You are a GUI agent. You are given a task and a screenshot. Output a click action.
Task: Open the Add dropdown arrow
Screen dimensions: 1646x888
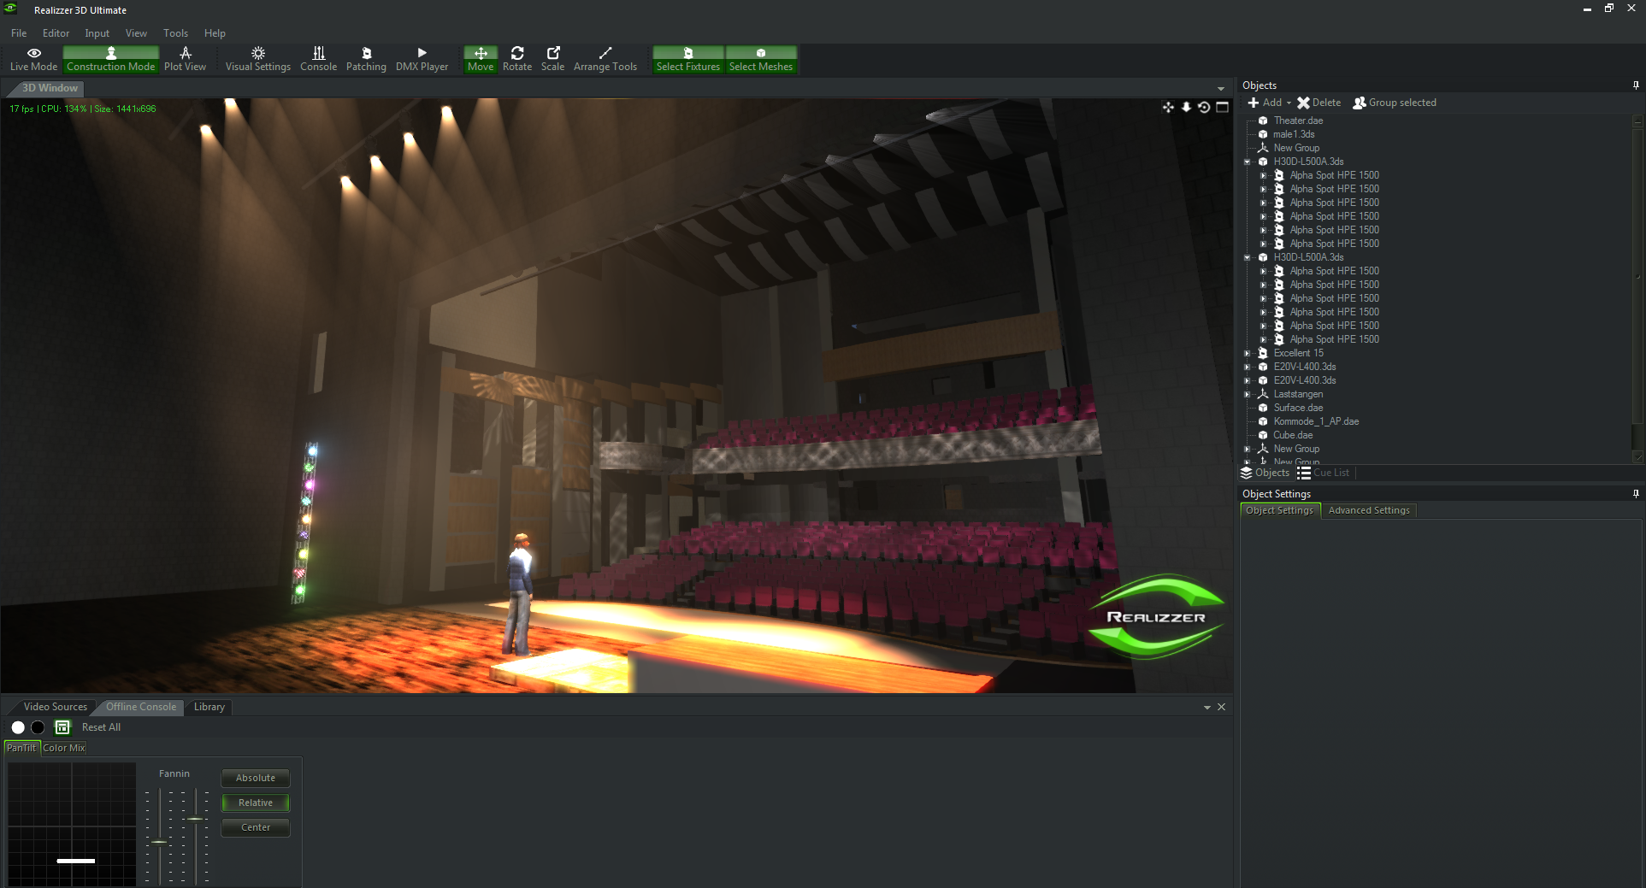pyautogui.click(x=1289, y=103)
